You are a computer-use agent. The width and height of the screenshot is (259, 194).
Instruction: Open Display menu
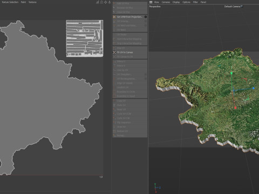tap(176, 2)
